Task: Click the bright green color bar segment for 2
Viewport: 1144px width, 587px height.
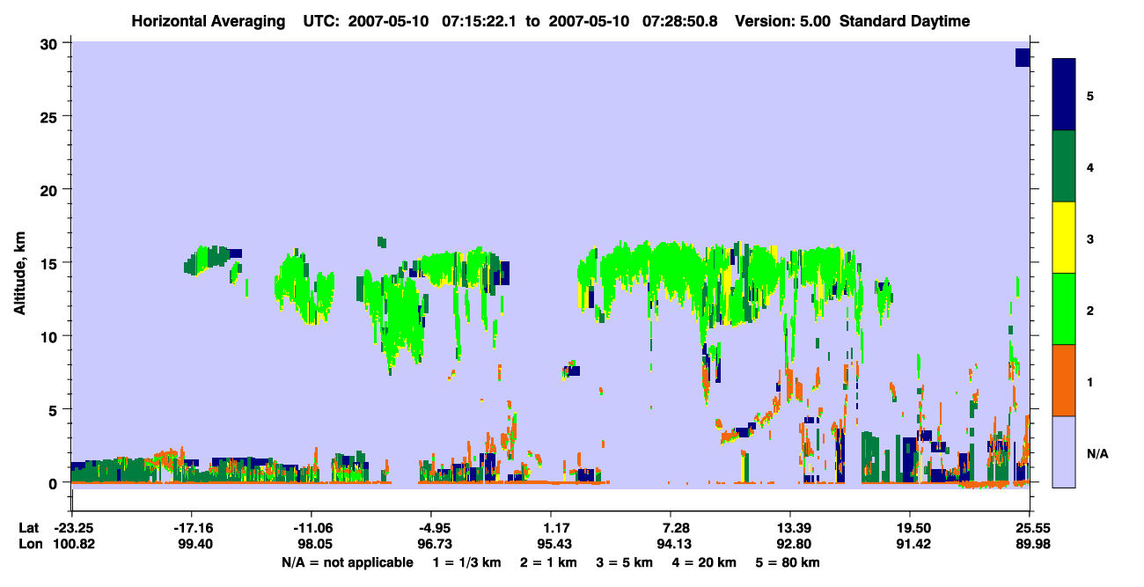Action: pos(1064,309)
